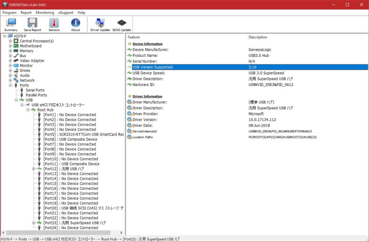
Task: Collapse the Ports tree branch
Action: 10,85
